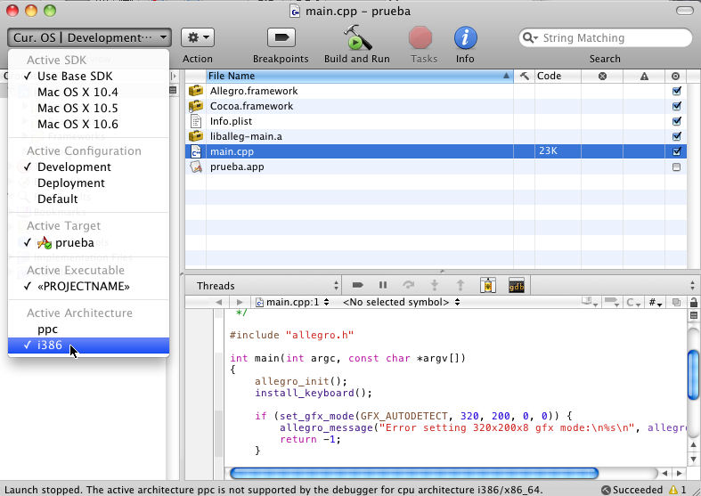This screenshot has height=496, width=701.
Task: Open the search magnifier options dropdown
Action: click(x=530, y=37)
